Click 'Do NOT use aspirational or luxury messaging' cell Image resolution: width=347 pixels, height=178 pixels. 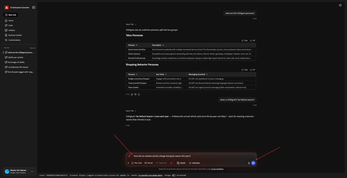(x=206, y=79)
